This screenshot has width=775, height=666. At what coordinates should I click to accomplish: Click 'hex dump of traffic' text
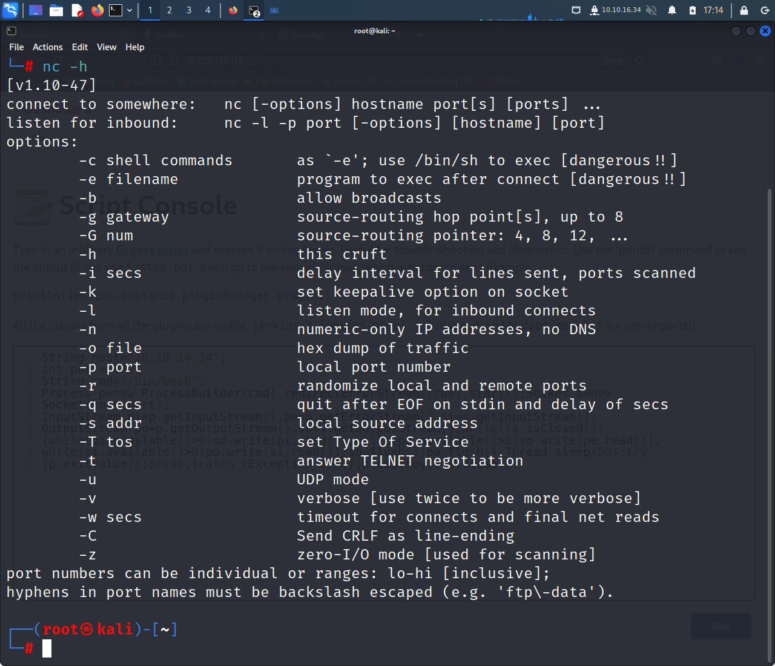(x=383, y=348)
